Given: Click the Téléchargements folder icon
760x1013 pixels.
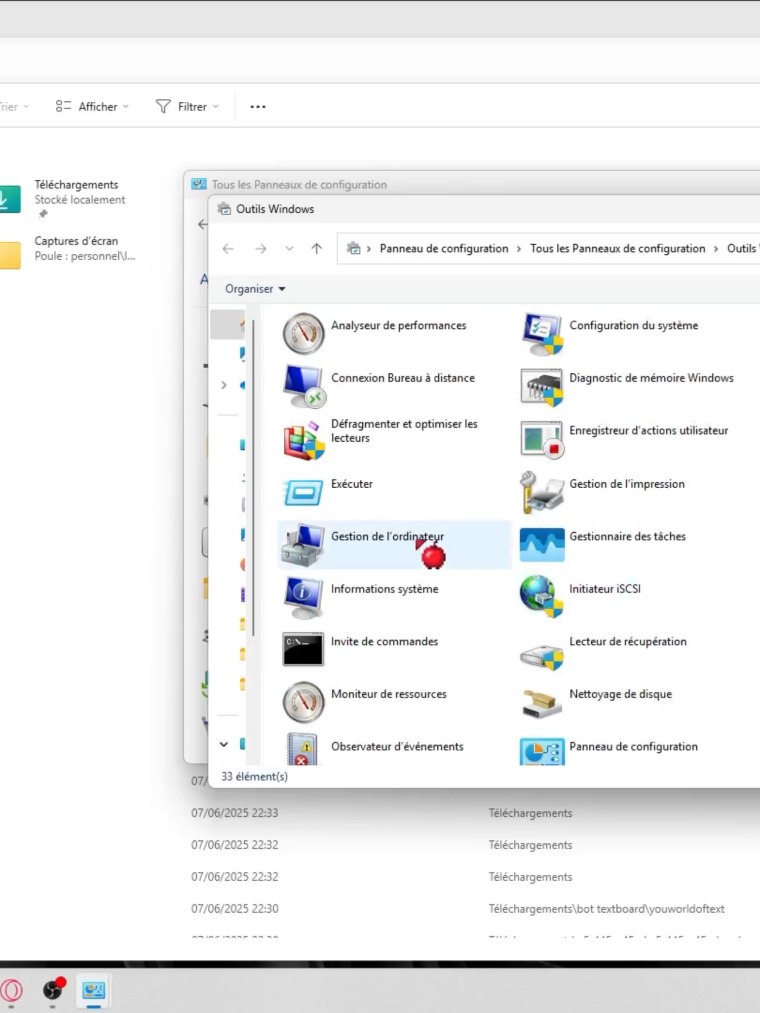Looking at the screenshot, I should 10,199.
